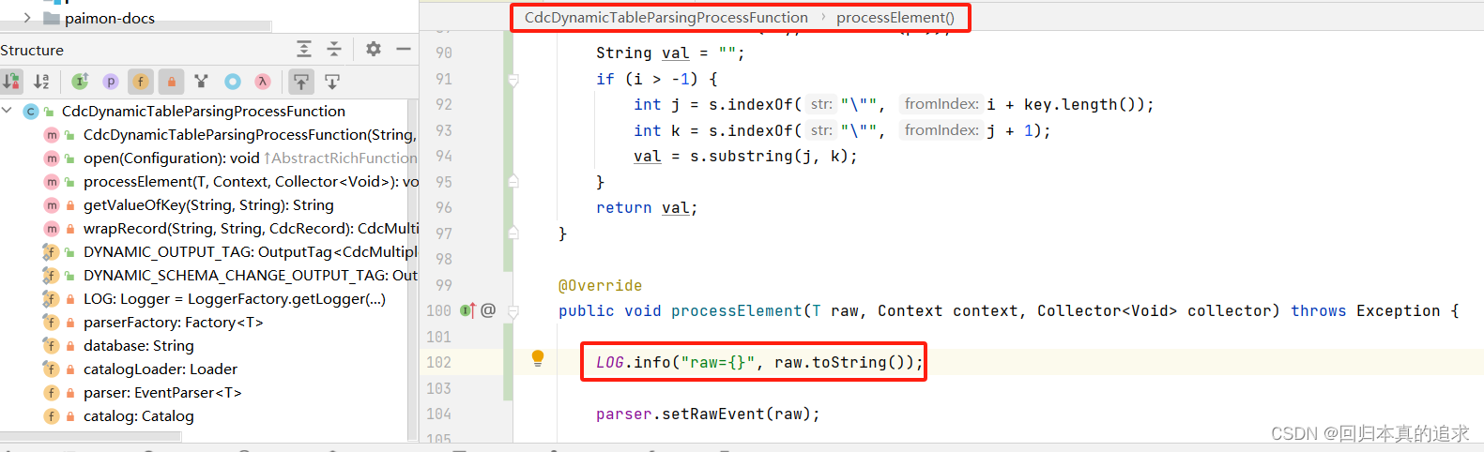Click field icon beside database: String
This screenshot has width=1484, height=452.
[x=52, y=345]
